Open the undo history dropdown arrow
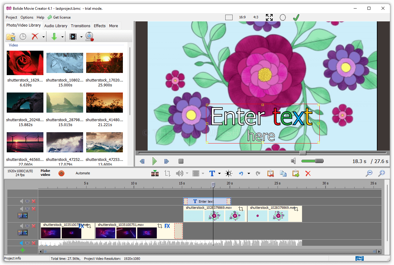This screenshot has width=394, height=265. pyautogui.click(x=249, y=174)
